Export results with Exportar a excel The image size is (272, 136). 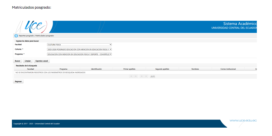42,61
